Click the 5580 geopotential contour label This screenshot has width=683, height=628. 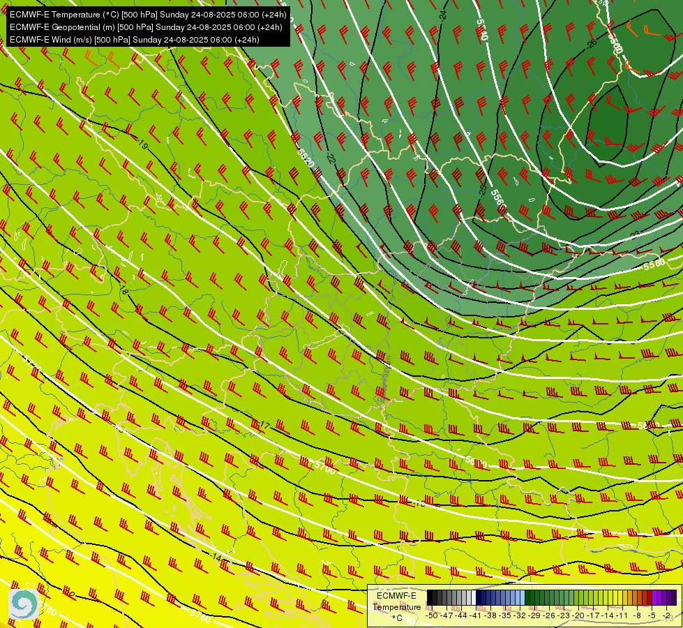pos(654,264)
